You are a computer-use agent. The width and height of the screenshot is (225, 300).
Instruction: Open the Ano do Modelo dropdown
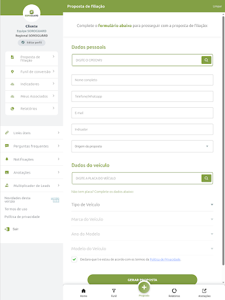tap(142, 234)
